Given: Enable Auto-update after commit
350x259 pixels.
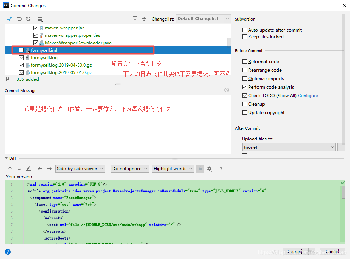Looking at the screenshot, I should [245, 30].
